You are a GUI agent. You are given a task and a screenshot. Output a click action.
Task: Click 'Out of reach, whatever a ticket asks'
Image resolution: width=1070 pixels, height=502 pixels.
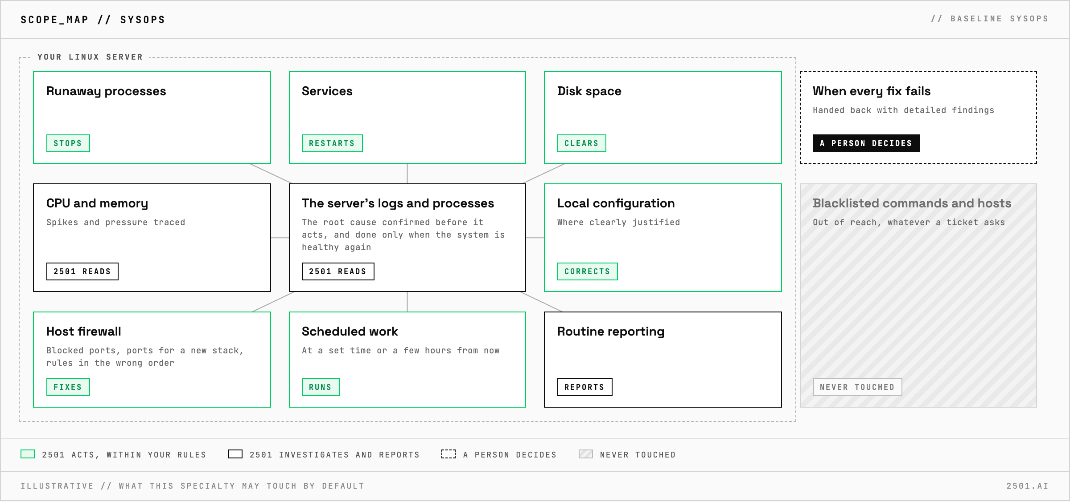click(x=909, y=223)
